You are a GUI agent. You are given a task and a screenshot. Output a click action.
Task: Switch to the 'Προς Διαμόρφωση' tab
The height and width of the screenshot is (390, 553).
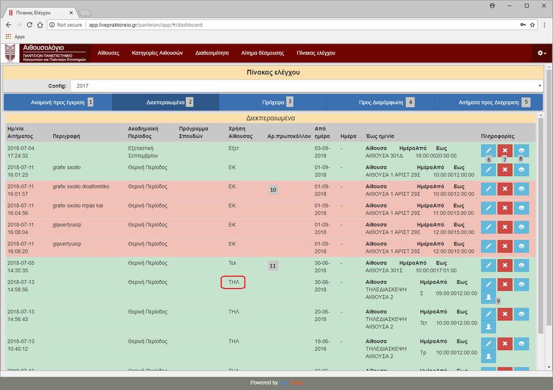[x=381, y=102]
